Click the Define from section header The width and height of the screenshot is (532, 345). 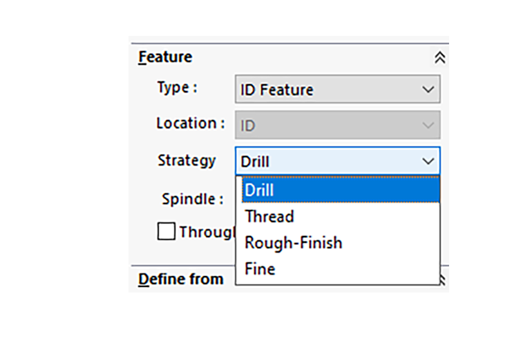(x=181, y=279)
